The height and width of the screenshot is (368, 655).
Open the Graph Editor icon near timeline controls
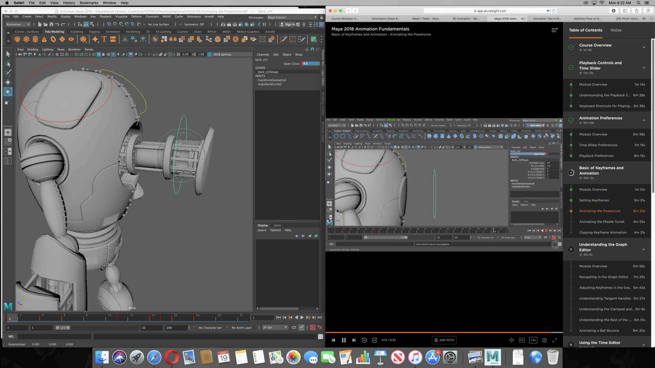[x=301, y=327]
